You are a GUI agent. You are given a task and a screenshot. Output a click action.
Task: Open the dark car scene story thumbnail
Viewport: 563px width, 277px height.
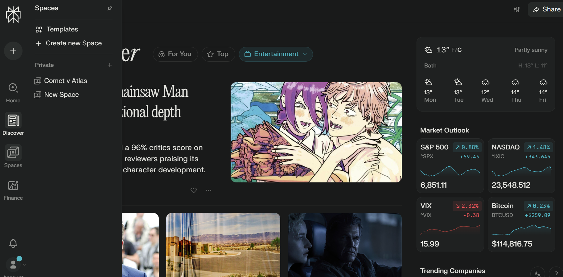click(x=345, y=245)
